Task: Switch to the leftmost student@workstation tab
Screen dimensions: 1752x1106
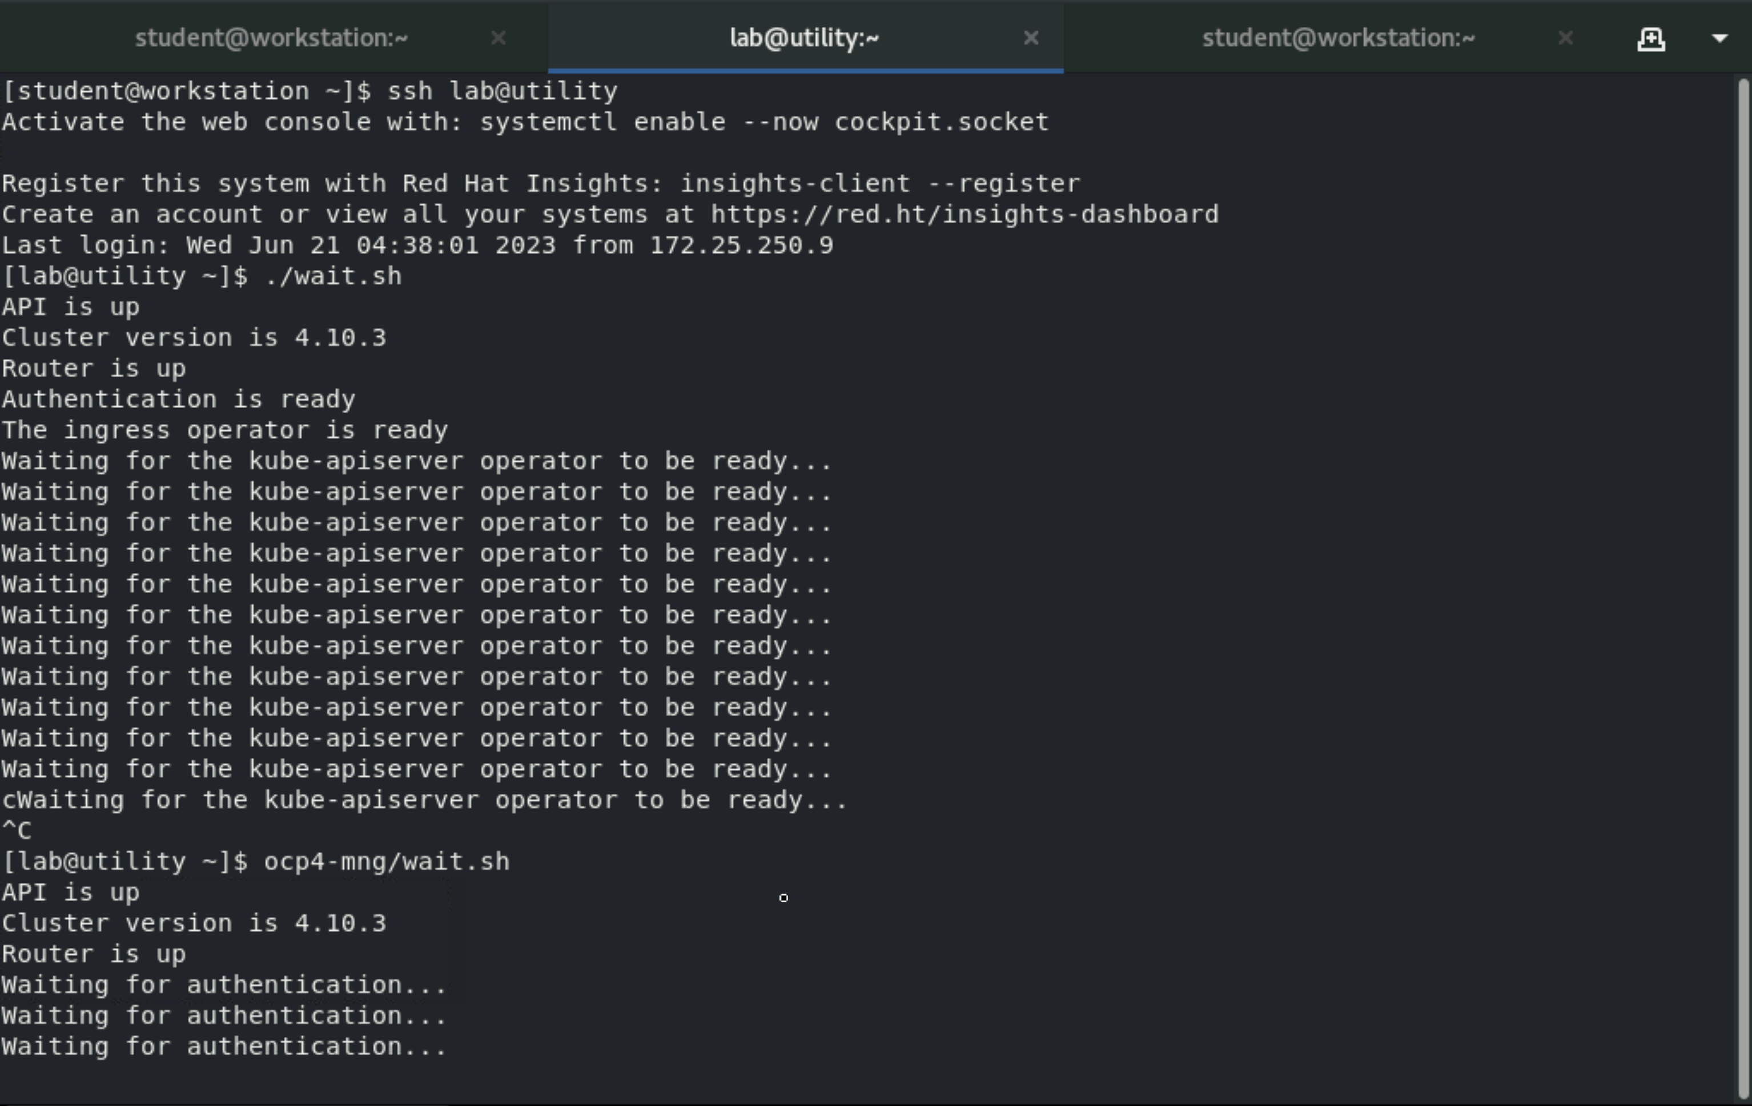Action: (271, 38)
